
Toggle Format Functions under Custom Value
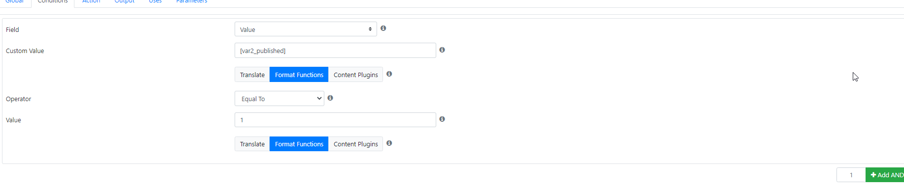click(x=299, y=75)
